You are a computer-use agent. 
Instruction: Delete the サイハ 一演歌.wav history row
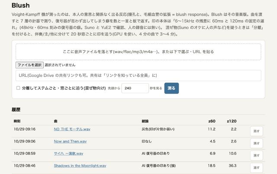[x=257, y=155]
